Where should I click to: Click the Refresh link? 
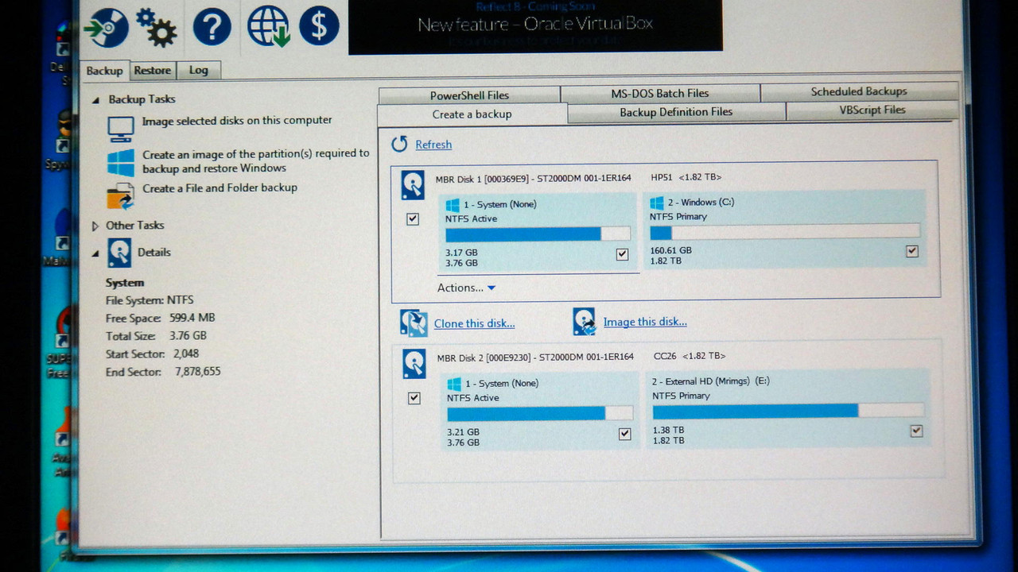click(433, 145)
